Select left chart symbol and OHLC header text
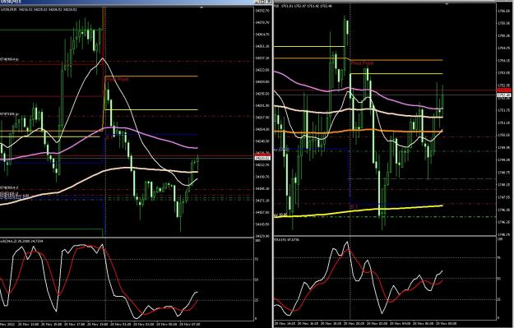Image resolution: width=514 pixels, height=328 pixels. coord(39,10)
